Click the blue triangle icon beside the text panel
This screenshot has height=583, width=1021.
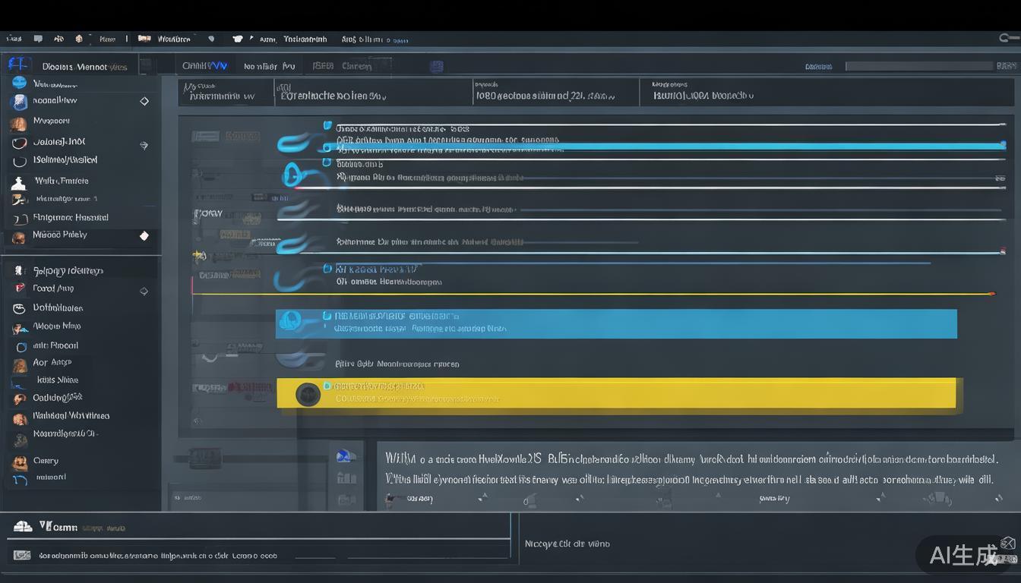coord(343,455)
